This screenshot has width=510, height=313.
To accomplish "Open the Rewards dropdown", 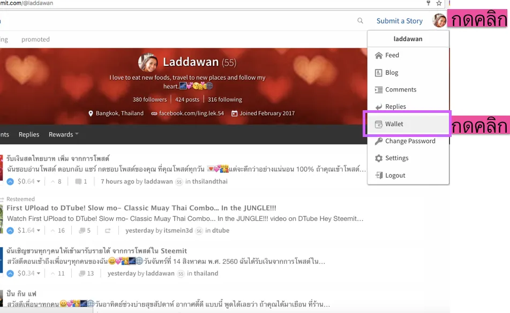I will [63, 134].
